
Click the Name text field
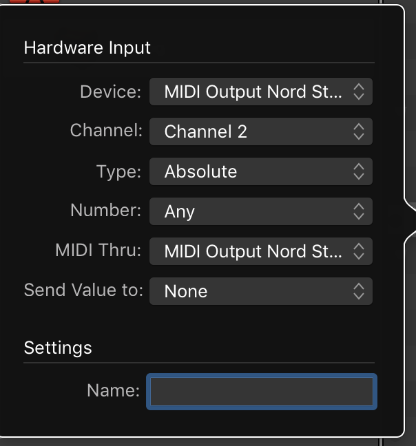[262, 392]
